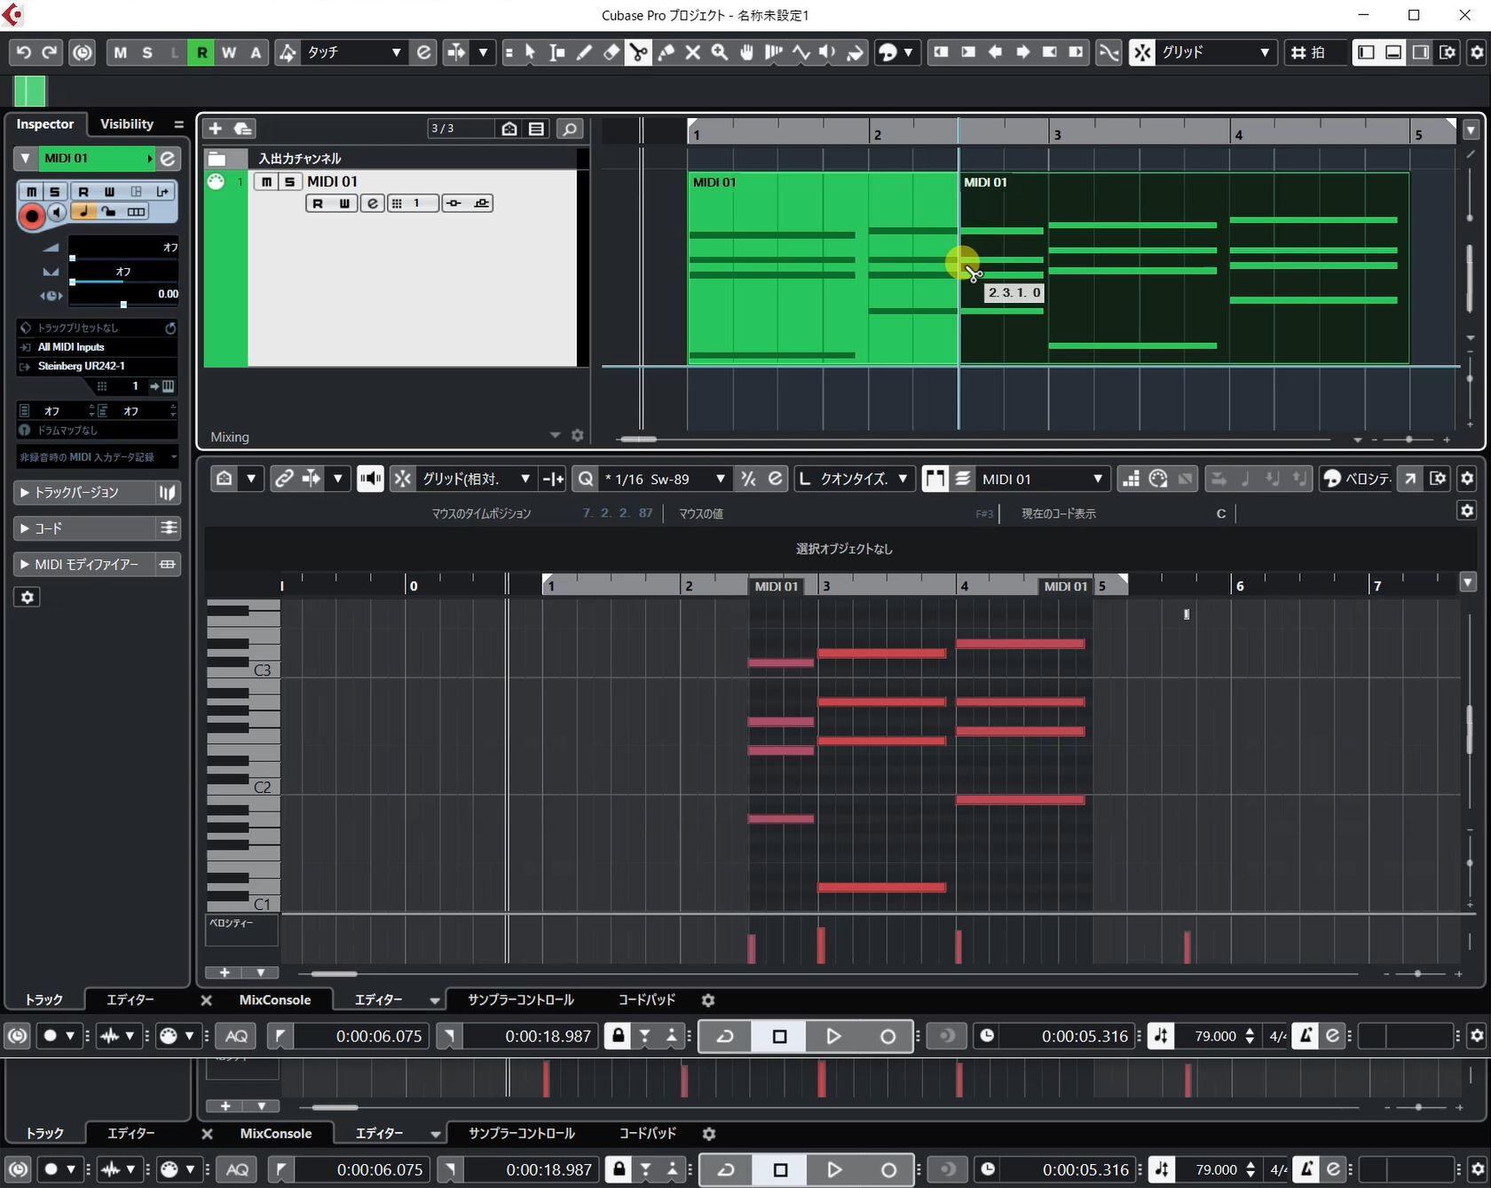Image resolution: width=1491 pixels, height=1188 pixels.
Task: Select the Scissors split tool in toolbar
Action: tap(638, 52)
